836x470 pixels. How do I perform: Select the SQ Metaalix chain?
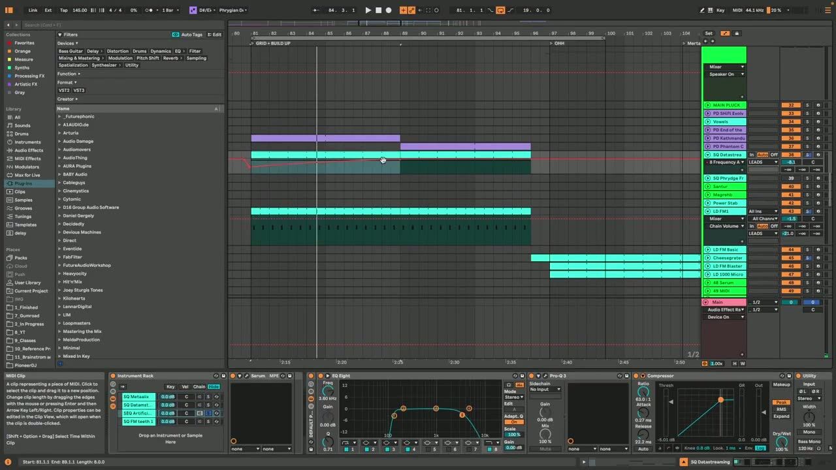pyautogui.click(x=139, y=397)
